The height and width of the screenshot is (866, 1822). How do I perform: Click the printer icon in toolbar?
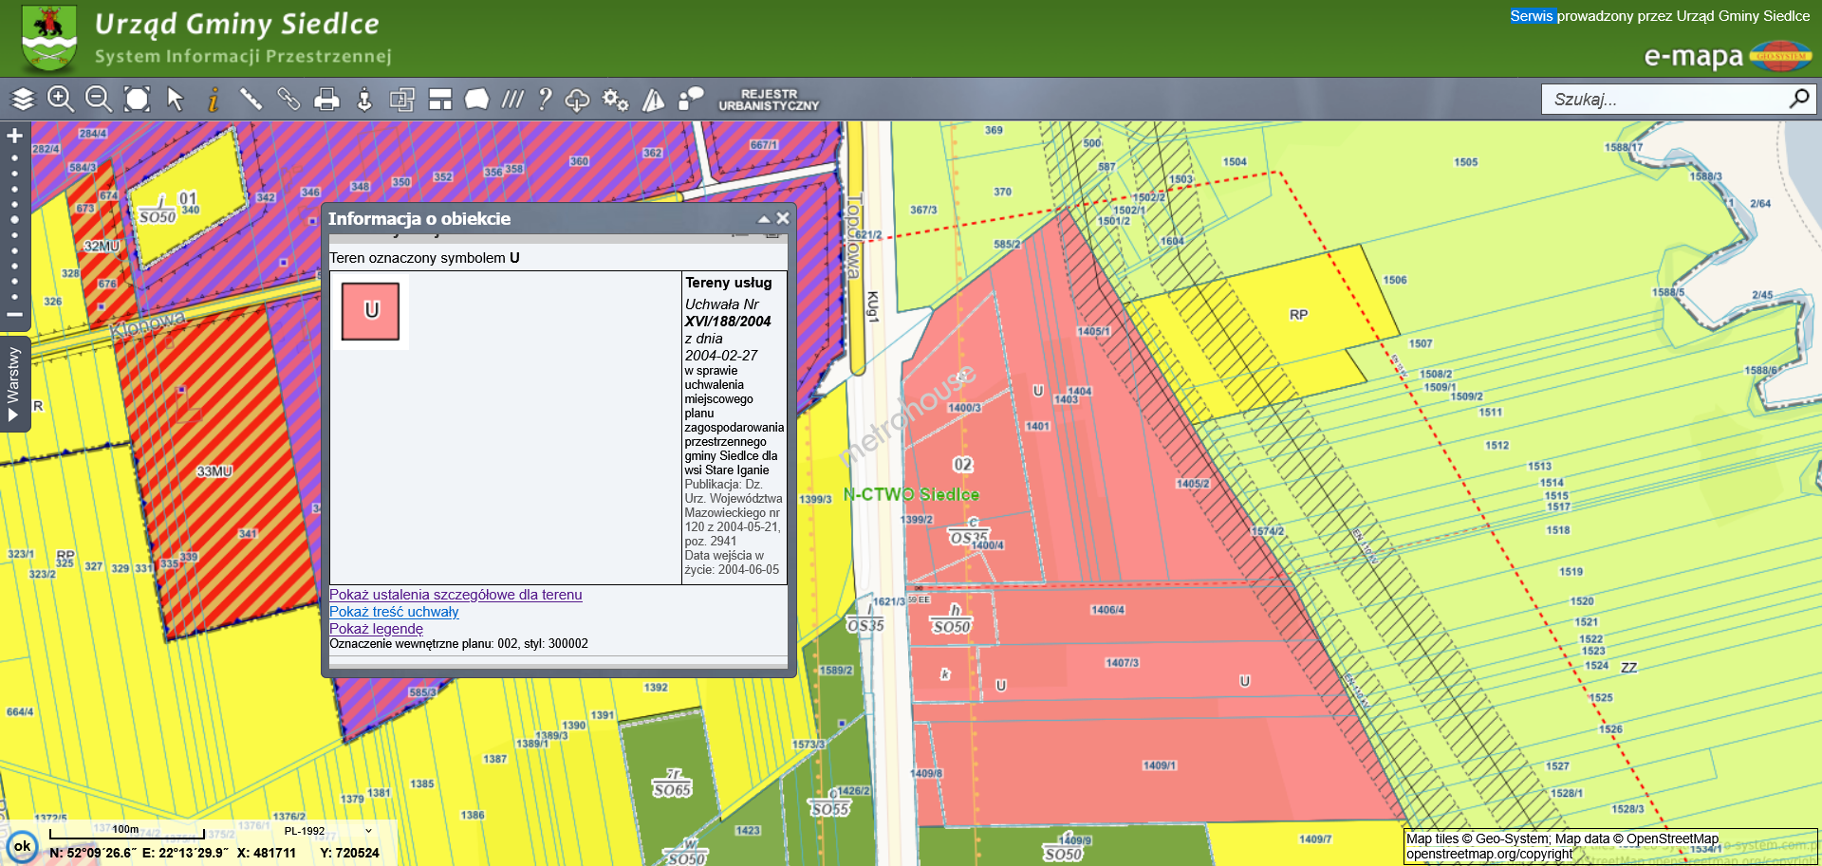pos(326,99)
